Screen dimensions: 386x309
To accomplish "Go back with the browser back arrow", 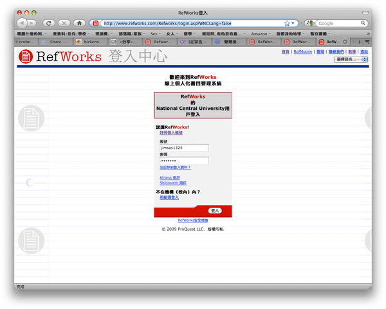I will pos(22,23).
